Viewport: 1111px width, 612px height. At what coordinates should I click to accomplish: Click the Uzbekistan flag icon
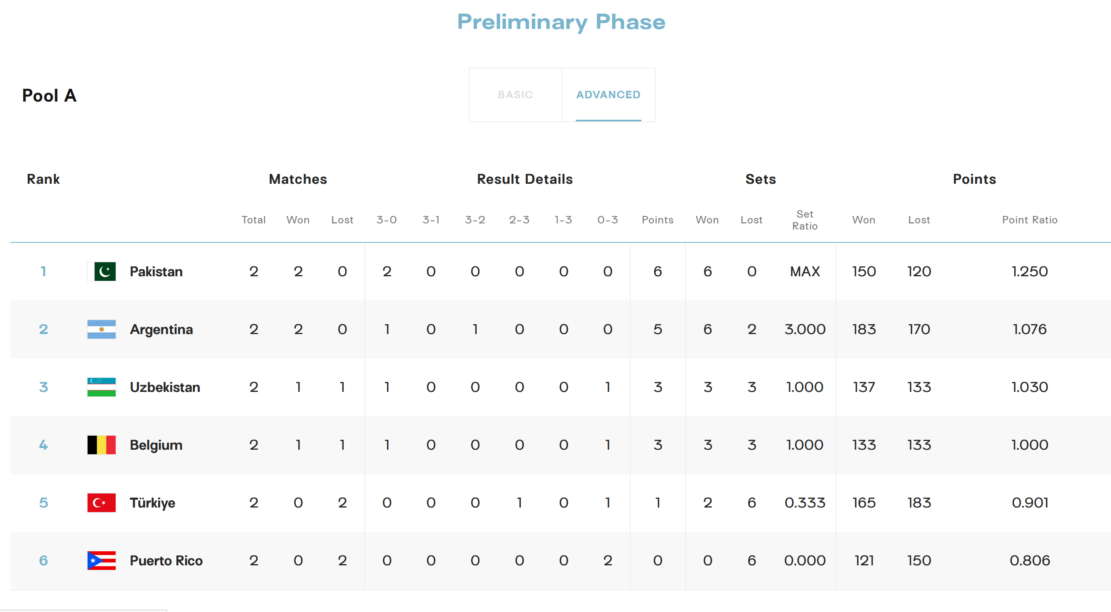[102, 387]
